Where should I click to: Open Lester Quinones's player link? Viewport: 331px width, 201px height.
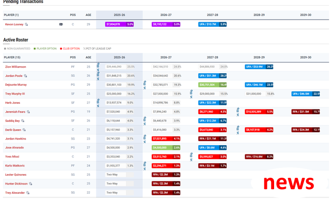16,175
